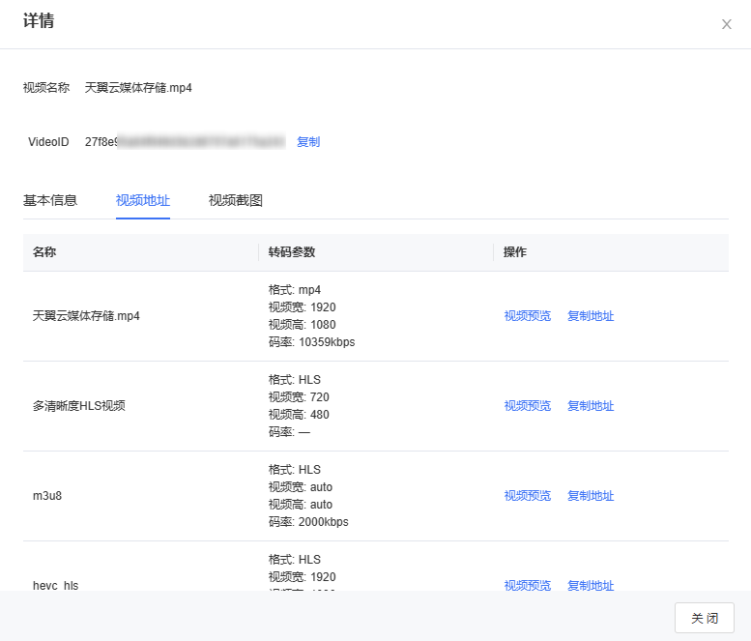Click the 操作 column header
Viewport: 751px width, 641px height.
(515, 252)
